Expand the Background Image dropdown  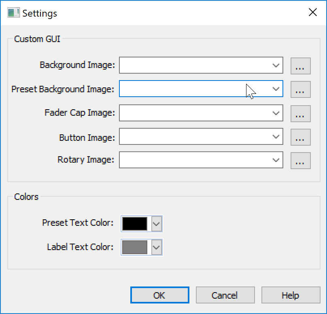click(276, 66)
